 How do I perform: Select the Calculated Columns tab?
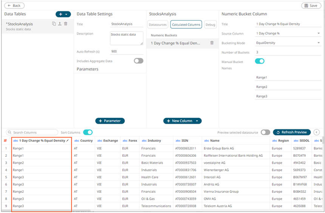tap(186, 25)
